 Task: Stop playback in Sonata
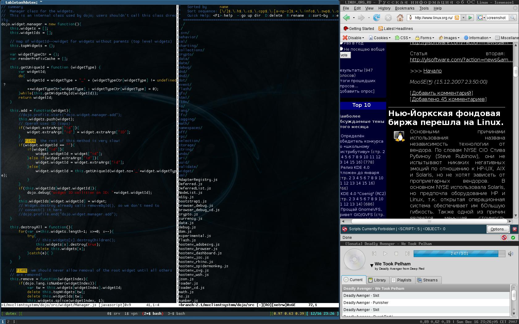click(x=396, y=253)
